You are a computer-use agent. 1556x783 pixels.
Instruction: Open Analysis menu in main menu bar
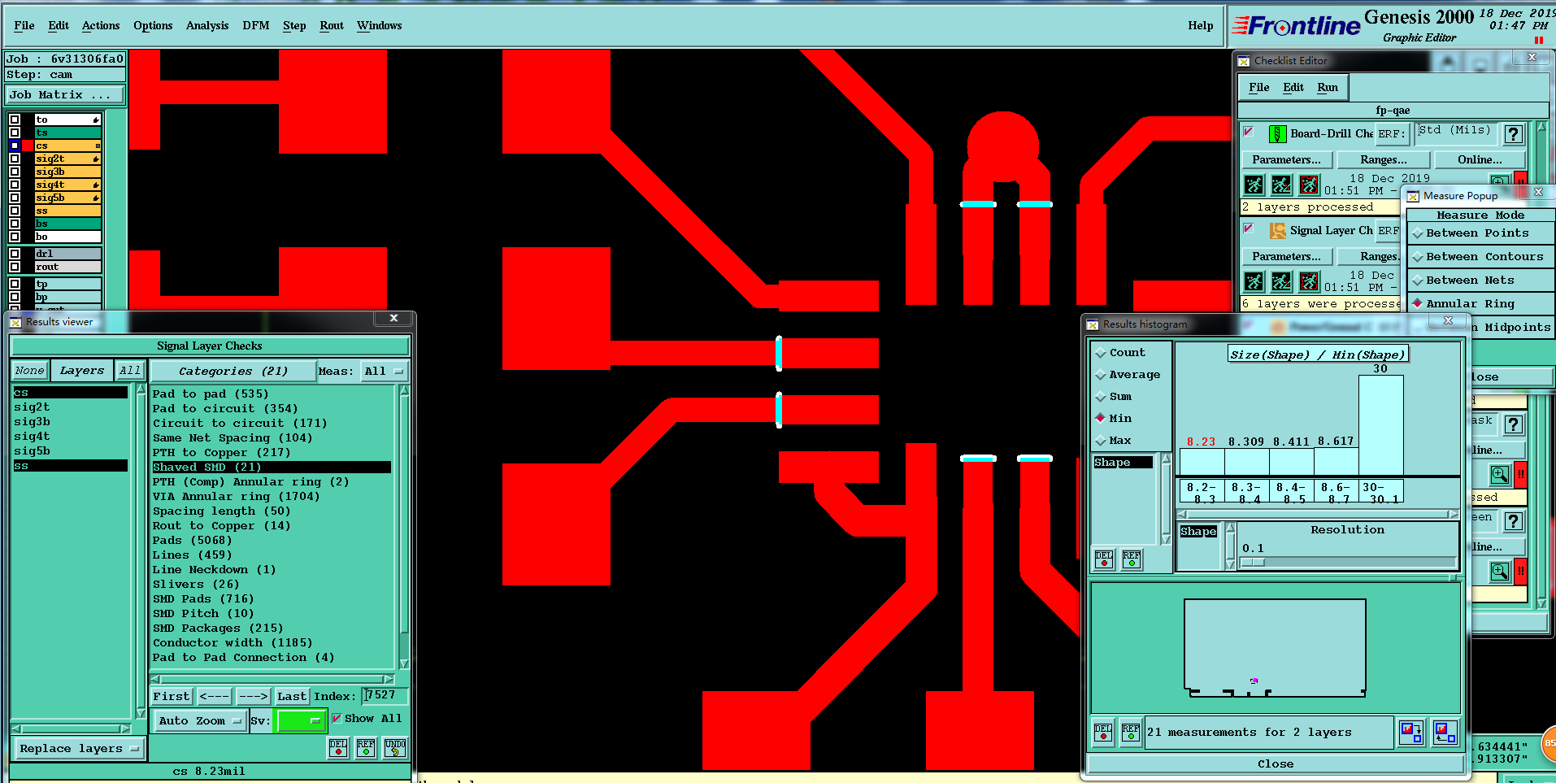coord(207,26)
